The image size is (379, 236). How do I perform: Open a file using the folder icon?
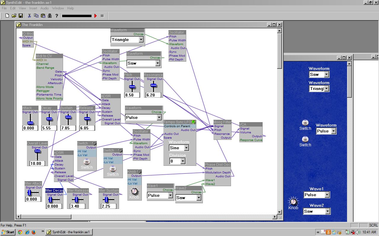(14, 16)
